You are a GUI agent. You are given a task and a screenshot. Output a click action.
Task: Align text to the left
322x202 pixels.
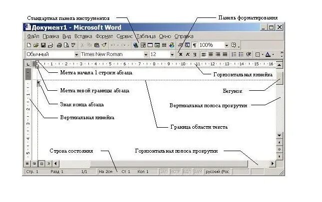coord(204,54)
